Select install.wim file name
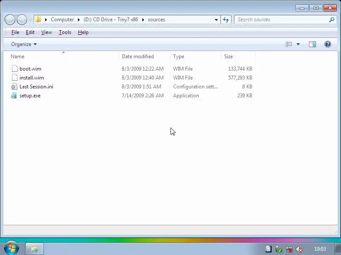The height and width of the screenshot is (255, 341). pos(32,78)
